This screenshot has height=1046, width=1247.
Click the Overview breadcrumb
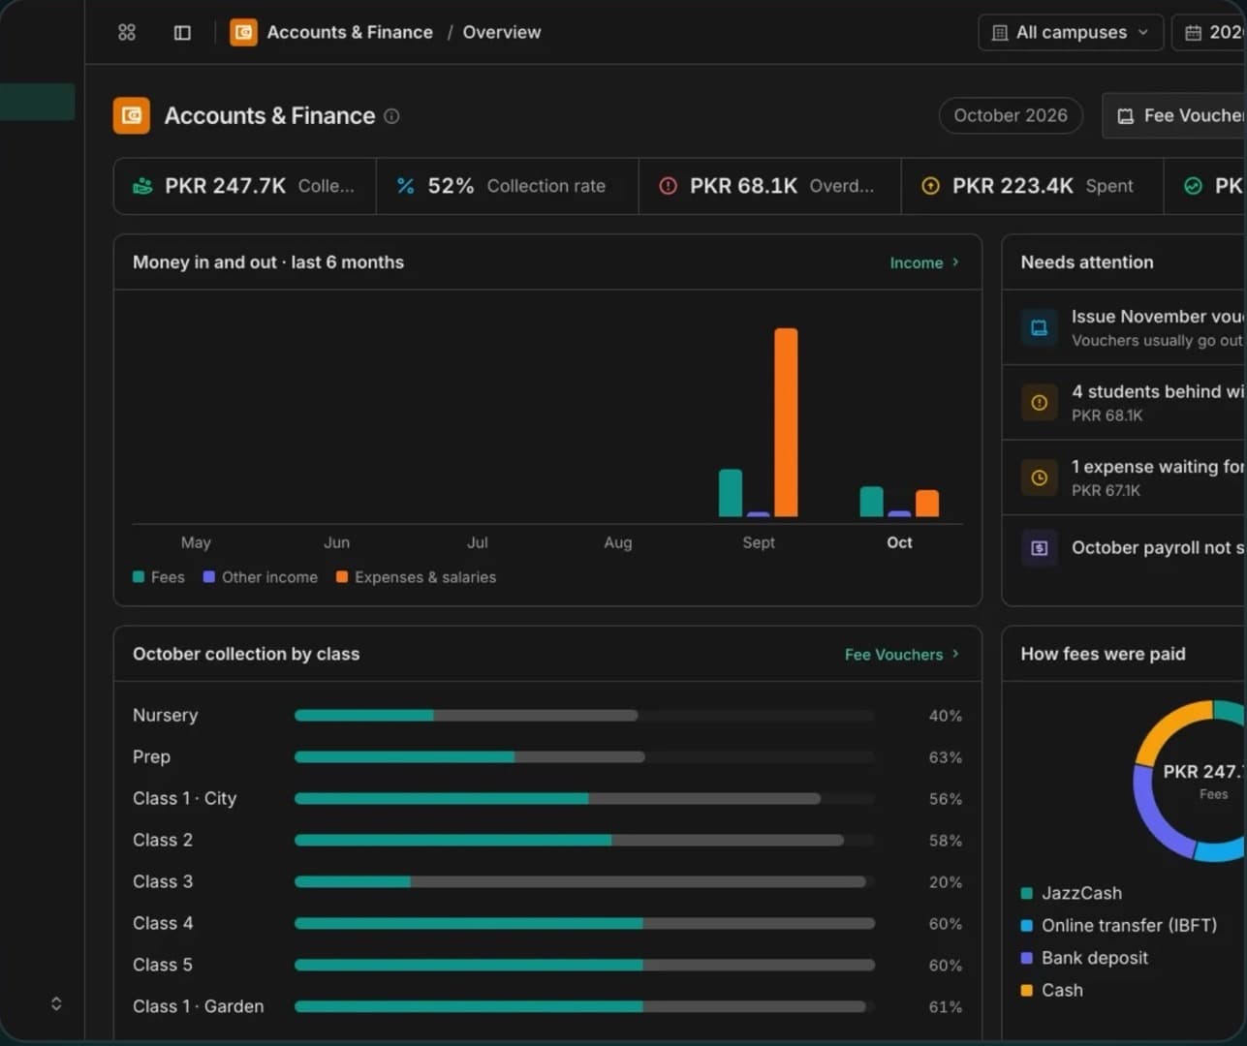[502, 32]
